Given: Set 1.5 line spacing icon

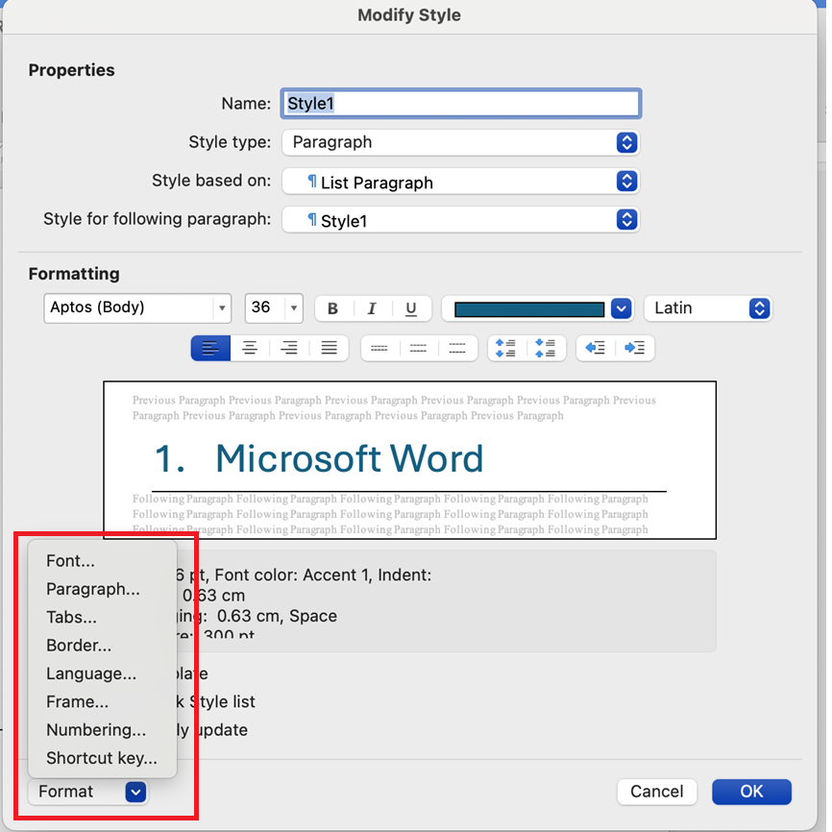Looking at the screenshot, I should point(418,348).
